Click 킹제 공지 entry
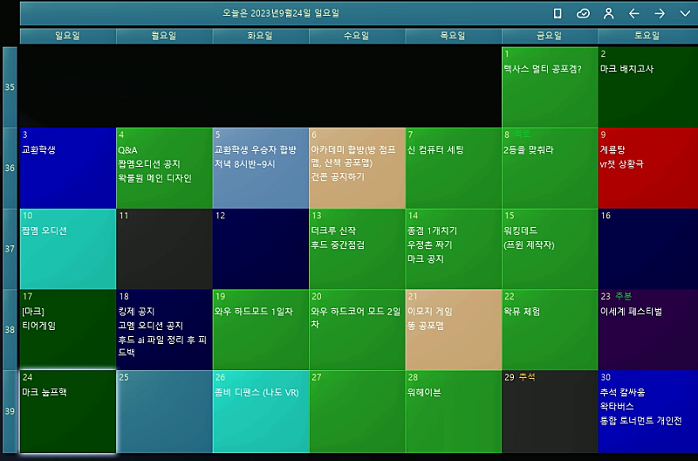This screenshot has height=461, width=698. 136,312
